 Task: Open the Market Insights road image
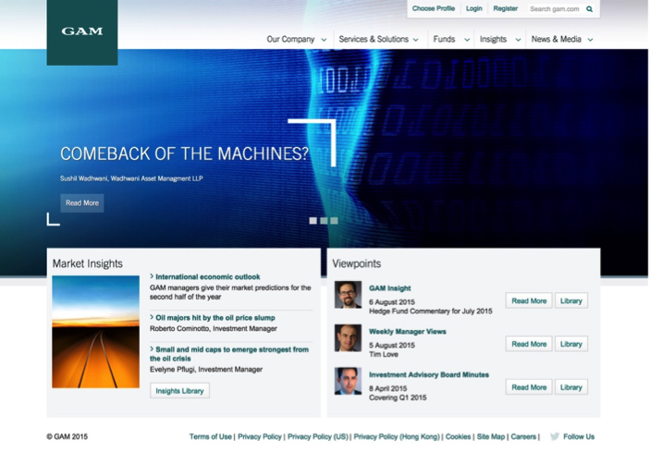coord(95,331)
